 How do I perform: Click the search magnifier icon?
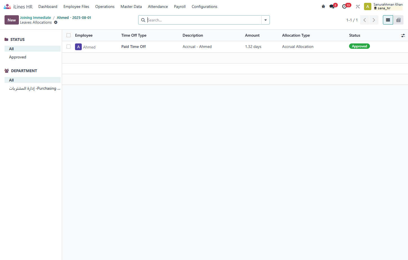(143, 20)
